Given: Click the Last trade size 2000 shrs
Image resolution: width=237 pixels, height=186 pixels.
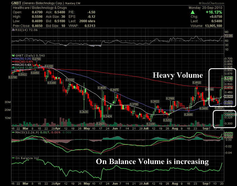Looking at the screenshot, I should pyautogui.click(x=87, y=21).
